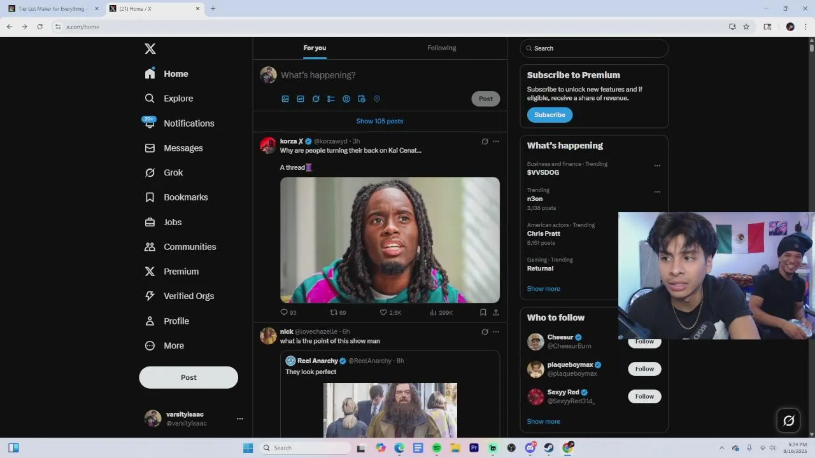
Task: Bookmark this page with the star icon
Action: pos(746,27)
